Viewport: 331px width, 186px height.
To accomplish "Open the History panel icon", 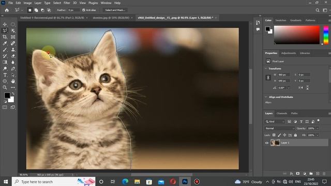I will pyautogui.click(x=258, y=23).
